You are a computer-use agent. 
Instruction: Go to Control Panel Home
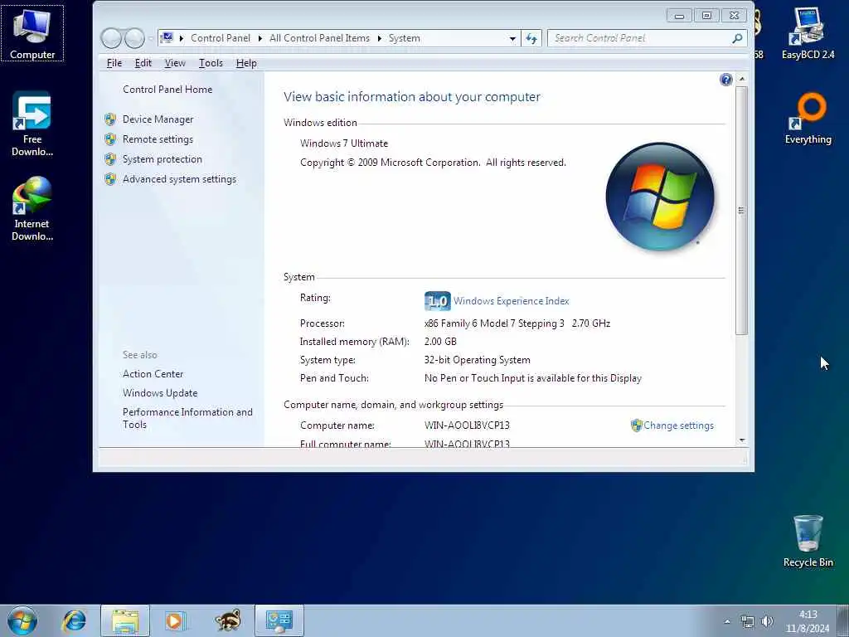coord(167,90)
